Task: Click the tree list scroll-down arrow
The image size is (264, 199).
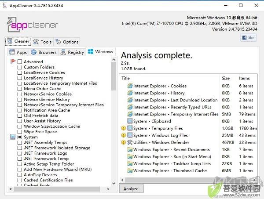Action: 114,183
